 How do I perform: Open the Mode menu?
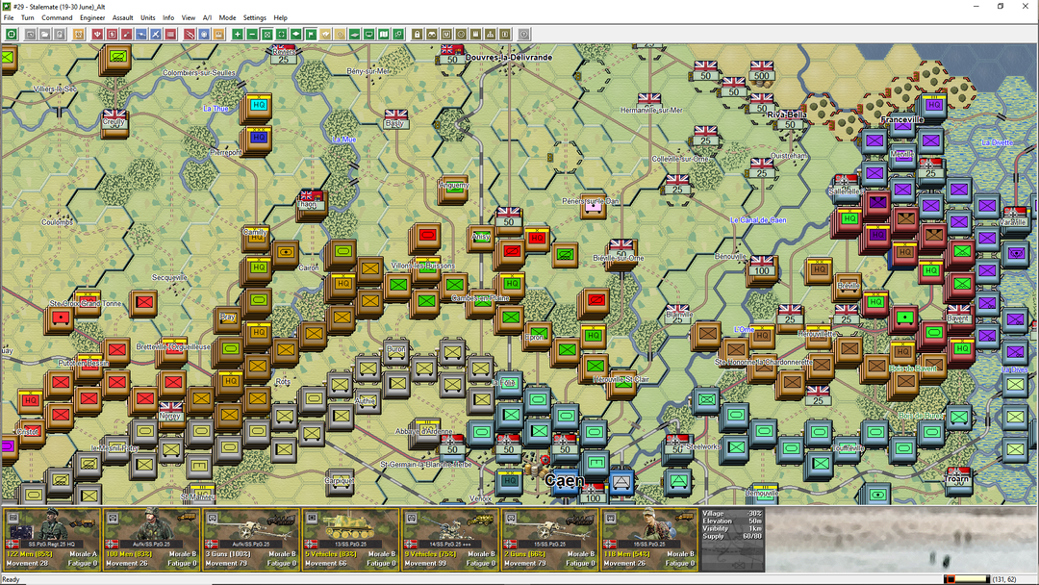coord(227,18)
